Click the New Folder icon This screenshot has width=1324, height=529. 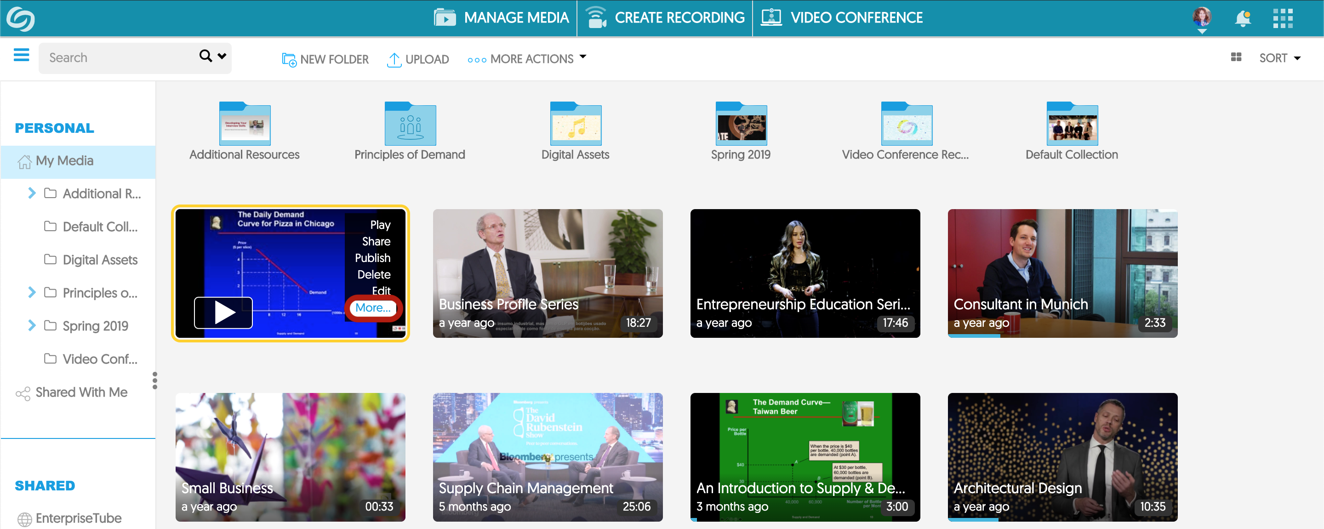pos(289,59)
